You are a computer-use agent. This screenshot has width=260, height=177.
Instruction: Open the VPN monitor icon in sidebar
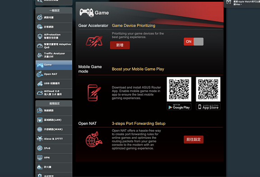pos(40,158)
